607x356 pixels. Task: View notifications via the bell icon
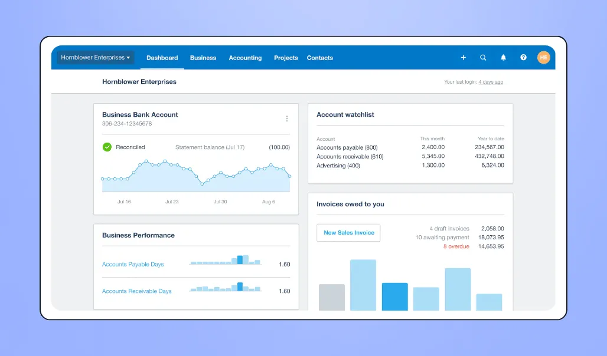click(x=503, y=58)
